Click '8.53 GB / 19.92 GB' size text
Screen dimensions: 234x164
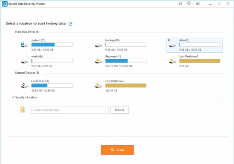coord(42,49)
